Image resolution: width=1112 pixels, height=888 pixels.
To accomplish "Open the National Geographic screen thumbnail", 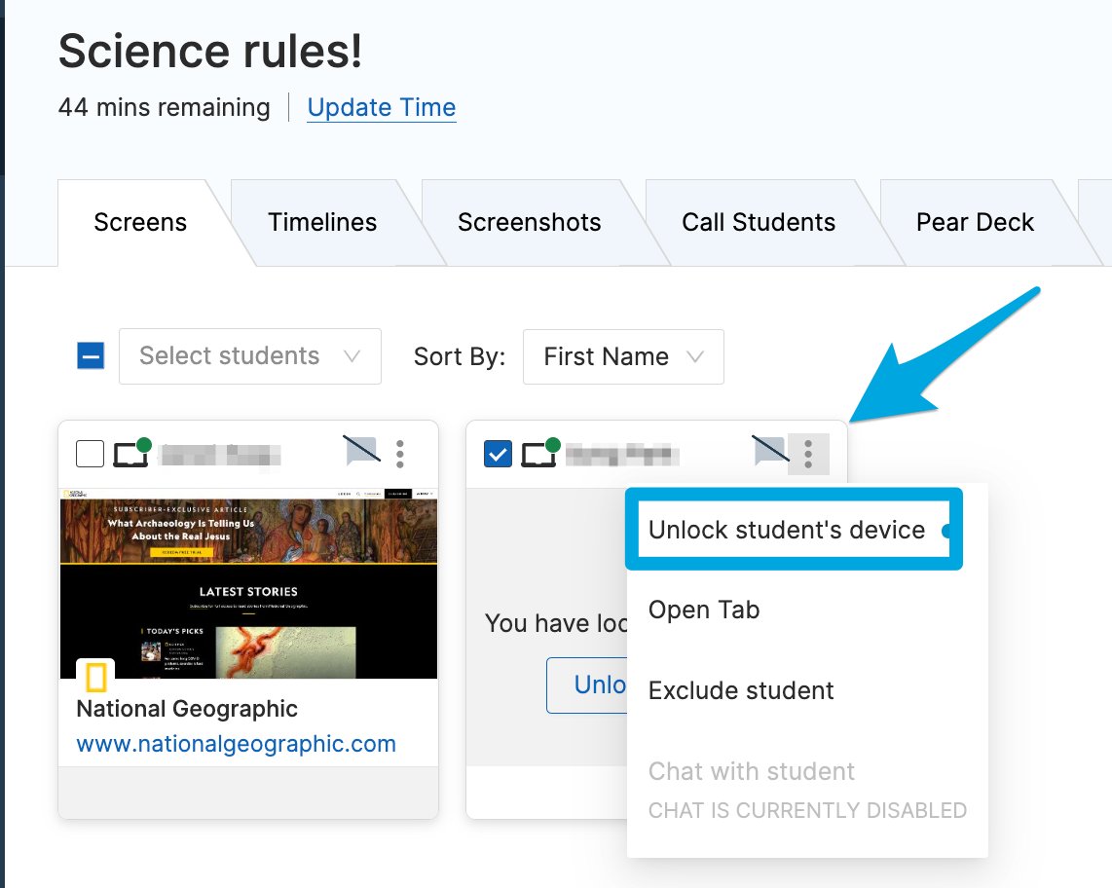I will click(248, 584).
